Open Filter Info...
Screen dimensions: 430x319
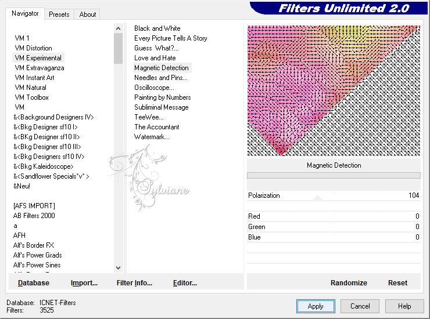pyautogui.click(x=134, y=282)
